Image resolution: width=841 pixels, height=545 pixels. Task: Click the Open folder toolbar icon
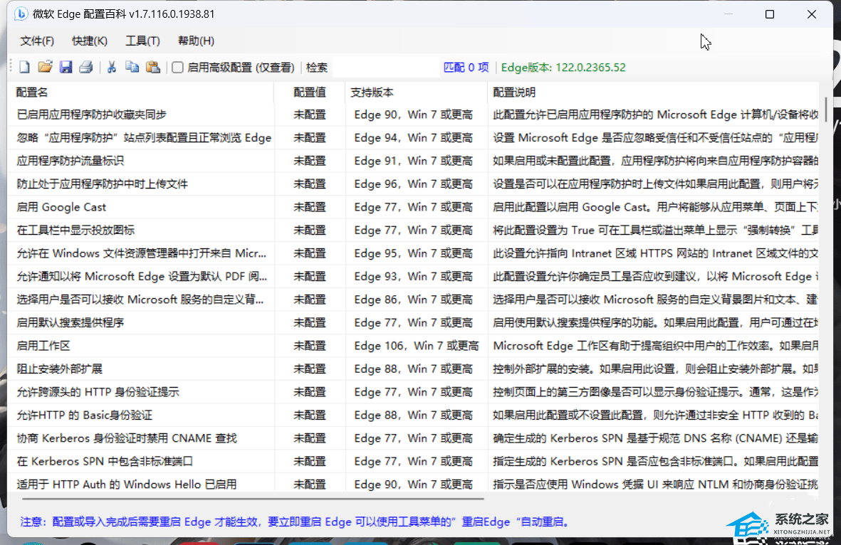(x=45, y=68)
